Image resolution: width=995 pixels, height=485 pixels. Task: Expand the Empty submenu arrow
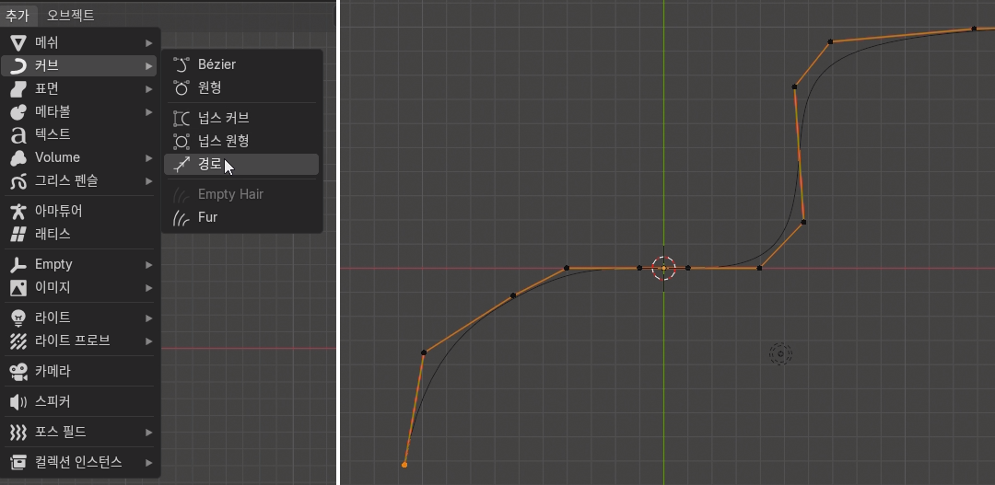[148, 265]
